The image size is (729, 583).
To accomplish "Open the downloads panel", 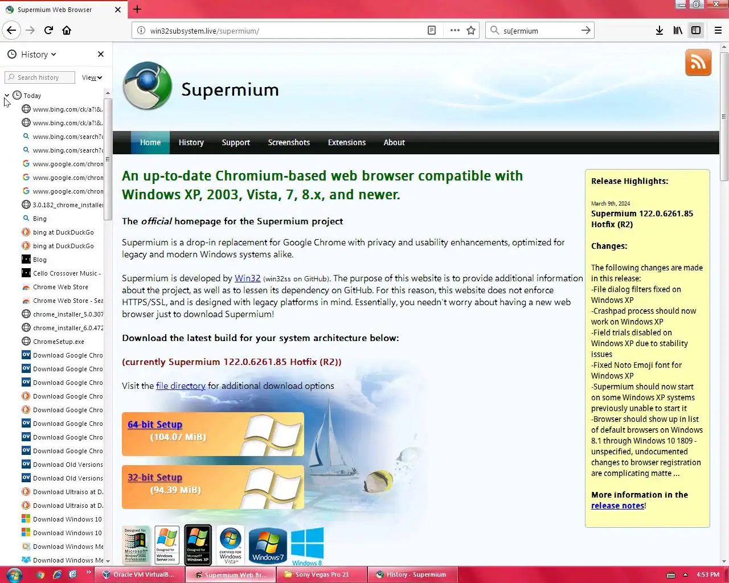I will pos(659,30).
